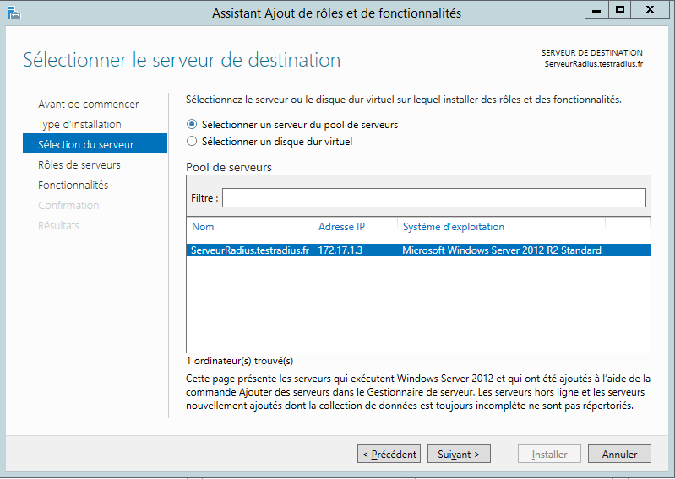675x479 pixels.
Task: Close the Assistant Ajout de rôles window
Action: pyautogui.click(x=651, y=10)
